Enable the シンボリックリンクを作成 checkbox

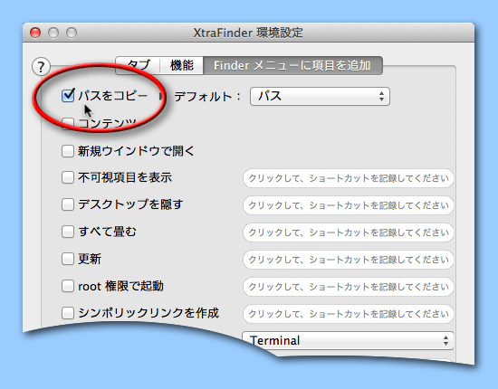coord(68,313)
